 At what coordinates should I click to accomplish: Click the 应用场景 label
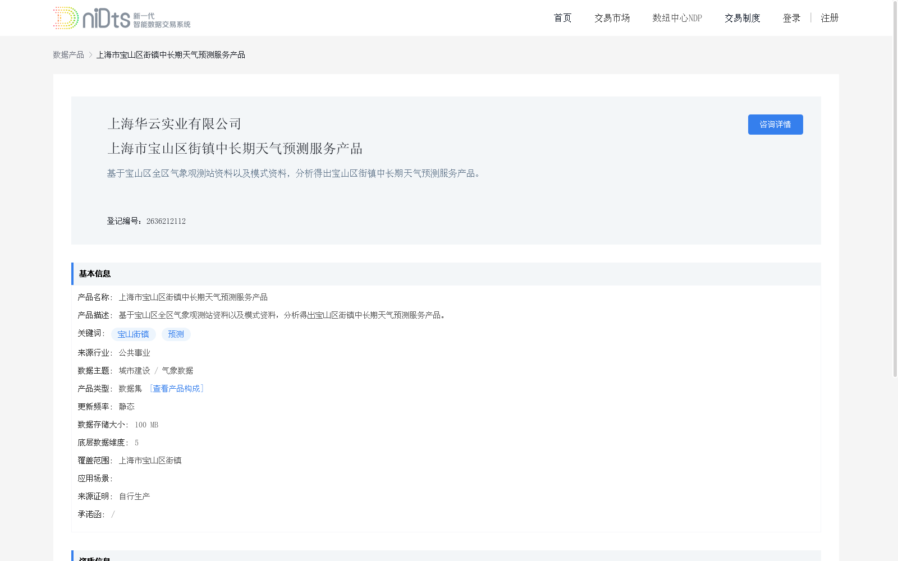(95, 479)
